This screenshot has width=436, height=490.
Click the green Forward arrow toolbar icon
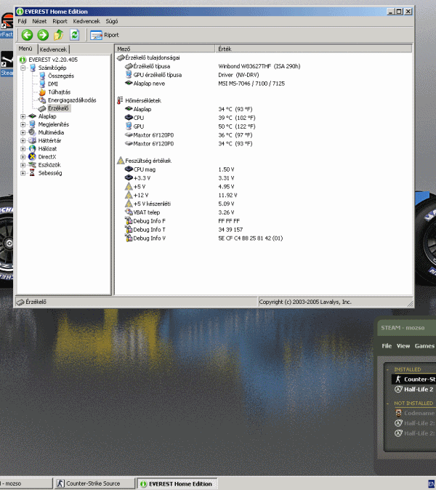coord(43,35)
